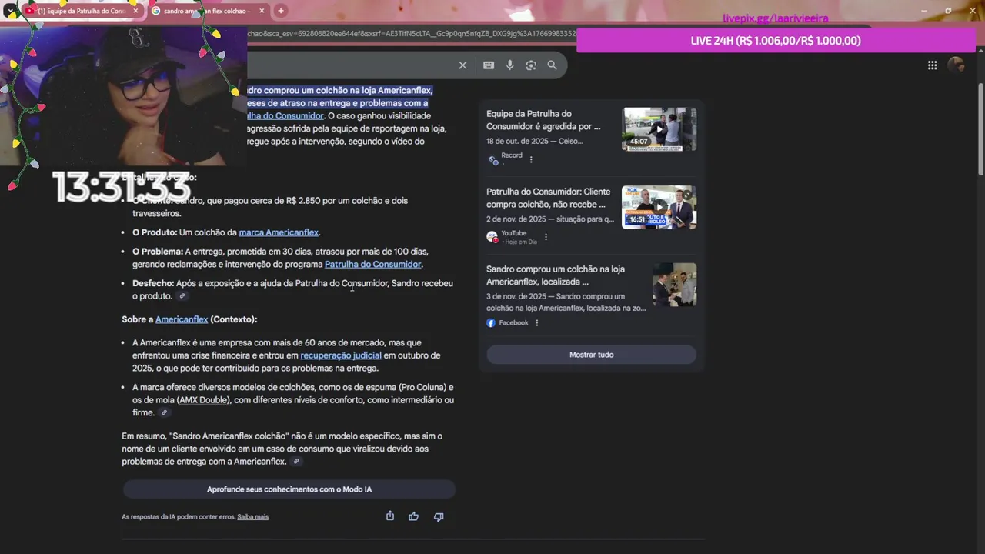Click the Facebook source icon
This screenshot has width=985, height=554.
pyautogui.click(x=491, y=323)
